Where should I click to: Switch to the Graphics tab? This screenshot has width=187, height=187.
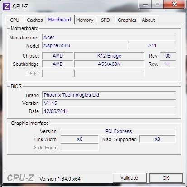tap(127, 20)
